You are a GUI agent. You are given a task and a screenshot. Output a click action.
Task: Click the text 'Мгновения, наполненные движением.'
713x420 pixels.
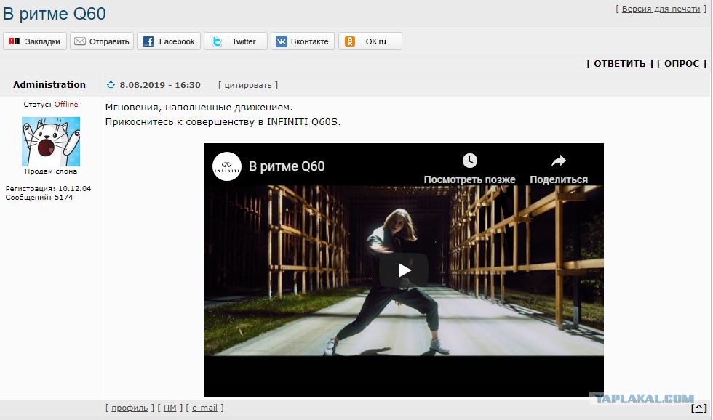[199, 107]
